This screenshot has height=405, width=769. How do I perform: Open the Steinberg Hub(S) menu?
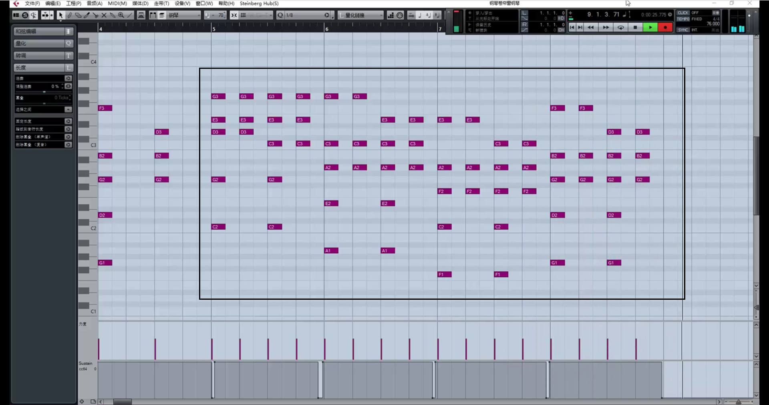(x=259, y=3)
